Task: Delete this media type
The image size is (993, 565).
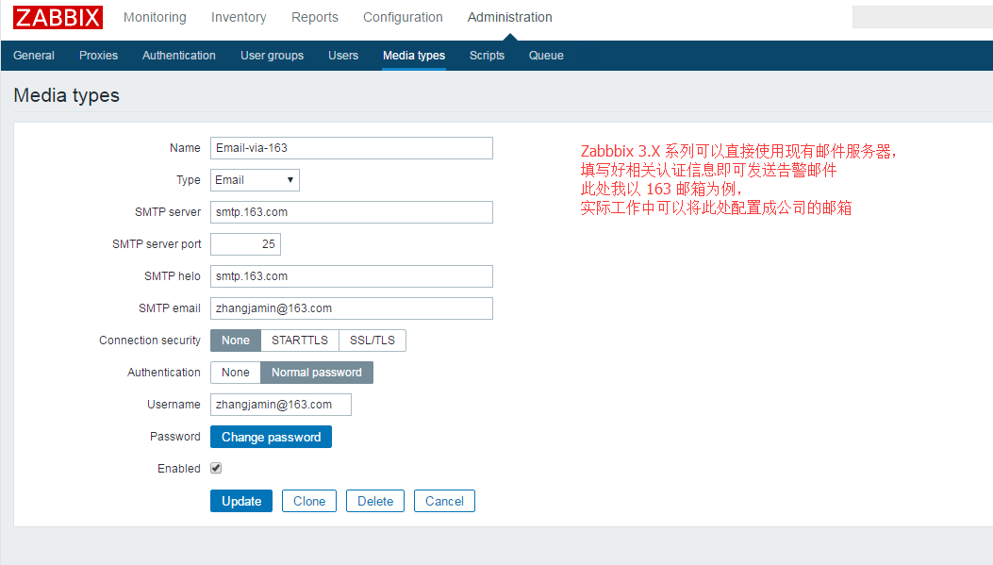Action: coord(375,501)
